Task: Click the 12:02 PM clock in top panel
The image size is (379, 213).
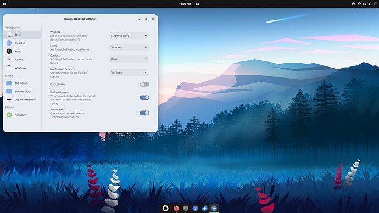Action: point(185,4)
